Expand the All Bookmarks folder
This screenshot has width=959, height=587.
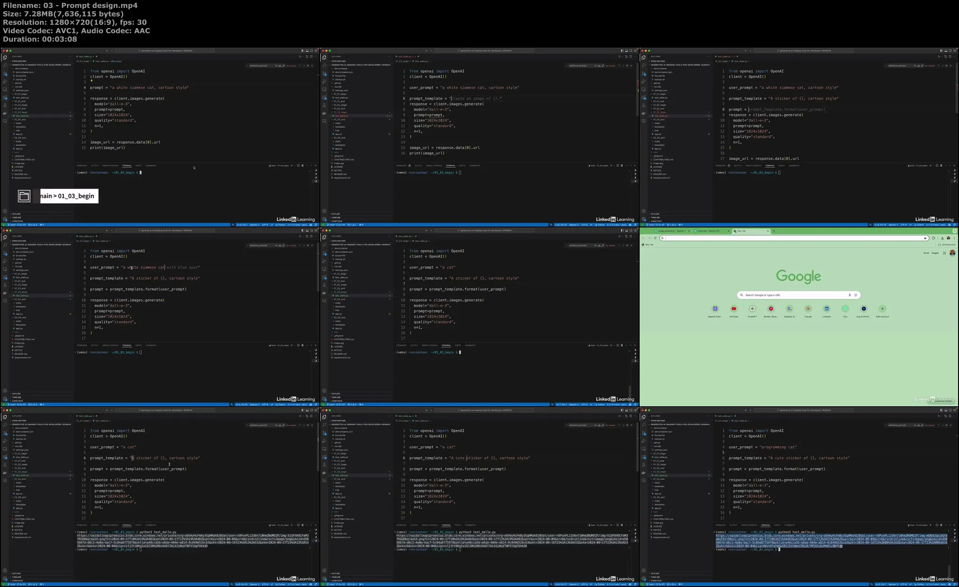[x=947, y=245]
